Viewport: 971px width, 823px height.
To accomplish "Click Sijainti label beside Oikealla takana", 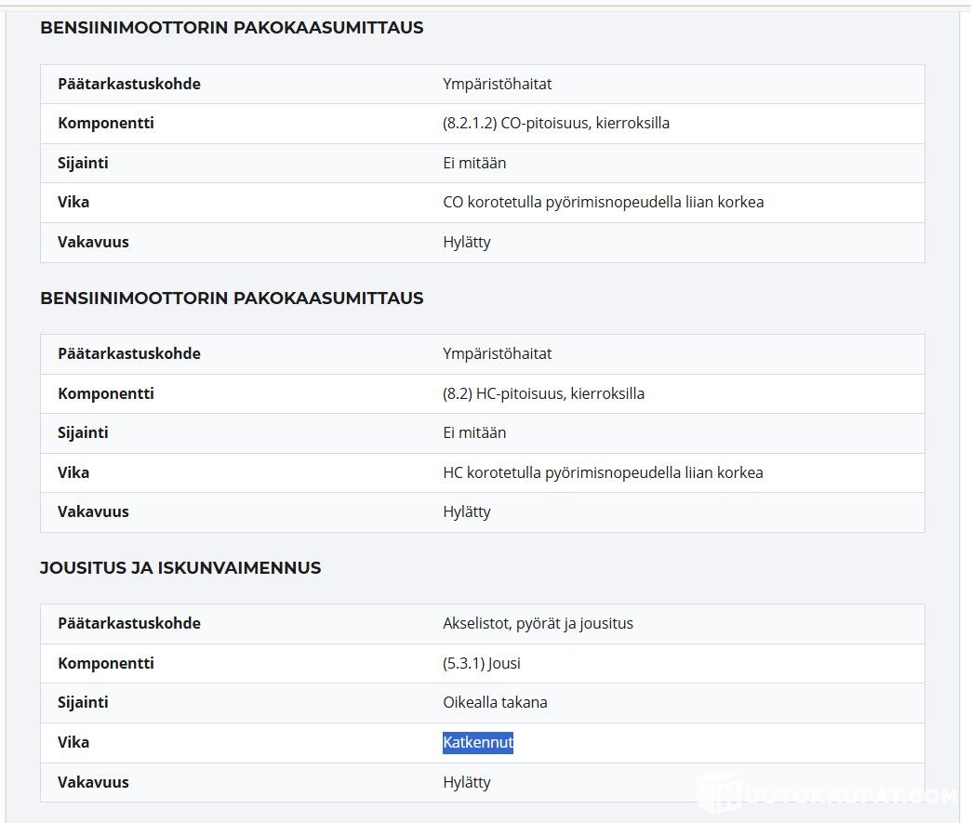I will coord(83,702).
